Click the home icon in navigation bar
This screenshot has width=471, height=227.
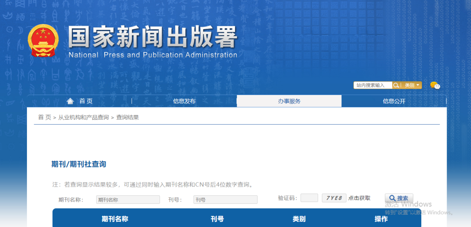pyautogui.click(x=70, y=101)
